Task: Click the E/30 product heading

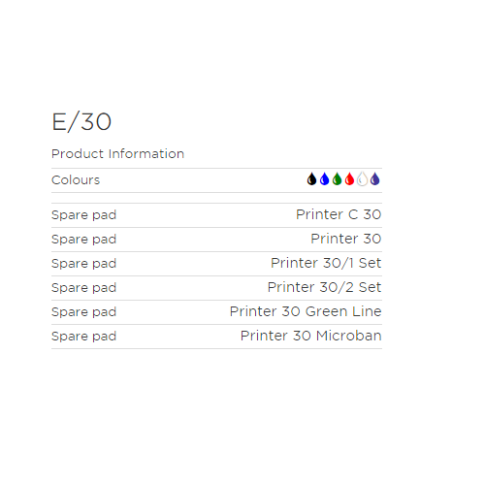Action: click(81, 122)
